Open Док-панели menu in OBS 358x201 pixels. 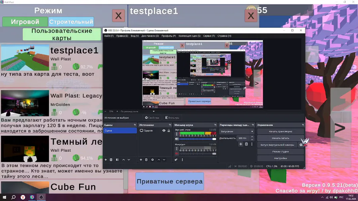pyautogui.click(x=150, y=36)
